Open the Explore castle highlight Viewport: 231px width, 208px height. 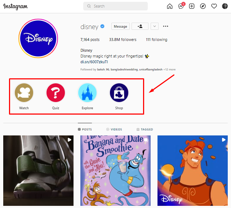click(x=87, y=93)
